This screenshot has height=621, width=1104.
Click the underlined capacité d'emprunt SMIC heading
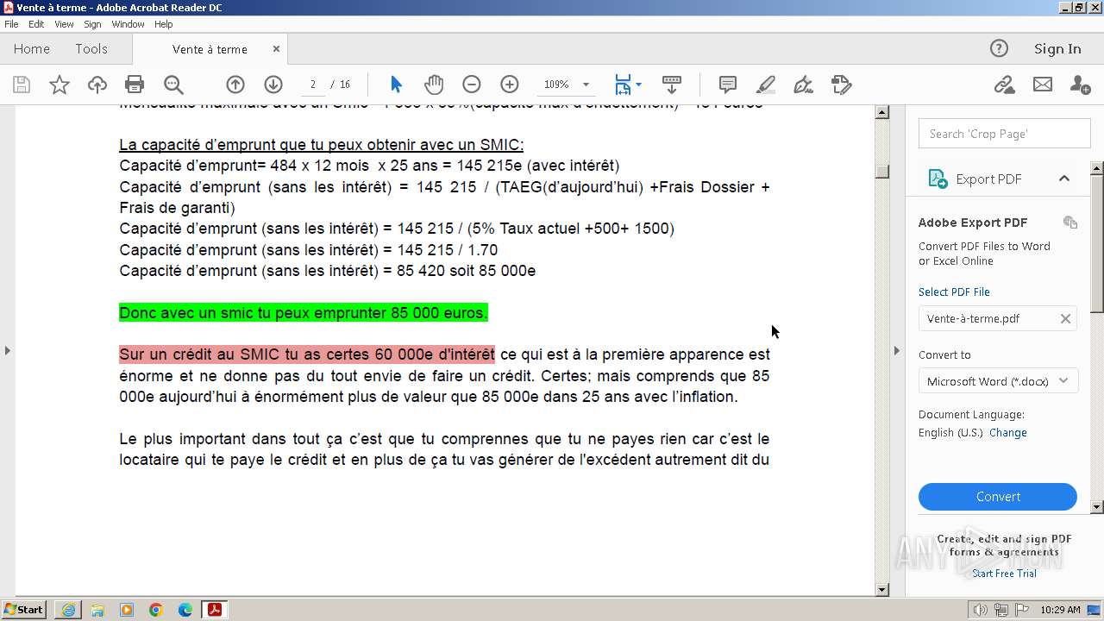point(322,145)
